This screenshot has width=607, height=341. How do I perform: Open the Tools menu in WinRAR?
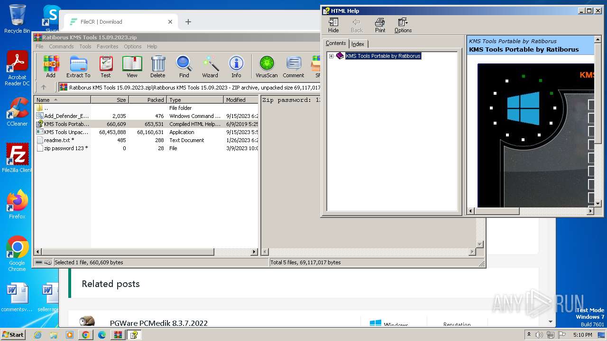pos(85,46)
